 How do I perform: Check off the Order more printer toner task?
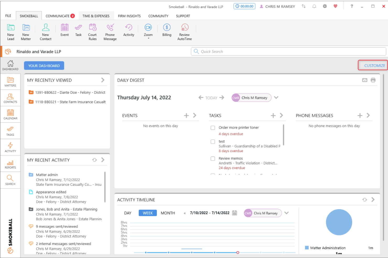tap(213, 128)
